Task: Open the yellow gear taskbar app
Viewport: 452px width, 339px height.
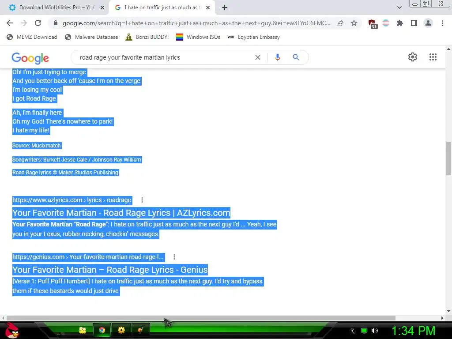Action: 121,330
